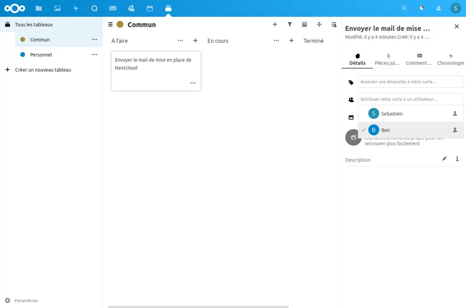
Task: Click the tag label input field
Action: (410, 82)
